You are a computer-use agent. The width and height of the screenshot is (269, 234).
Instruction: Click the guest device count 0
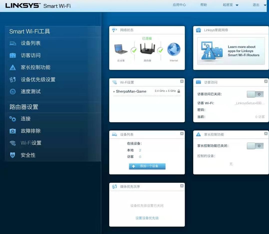(140, 157)
